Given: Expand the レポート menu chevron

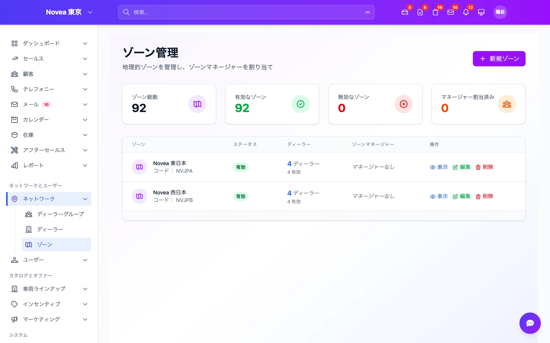Looking at the screenshot, I should pyautogui.click(x=85, y=165).
